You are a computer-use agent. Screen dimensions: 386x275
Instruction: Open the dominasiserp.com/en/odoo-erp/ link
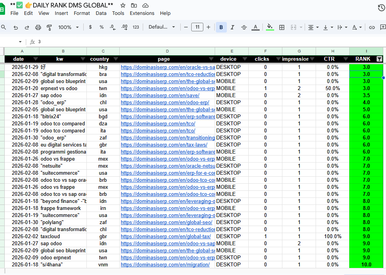[165, 102]
